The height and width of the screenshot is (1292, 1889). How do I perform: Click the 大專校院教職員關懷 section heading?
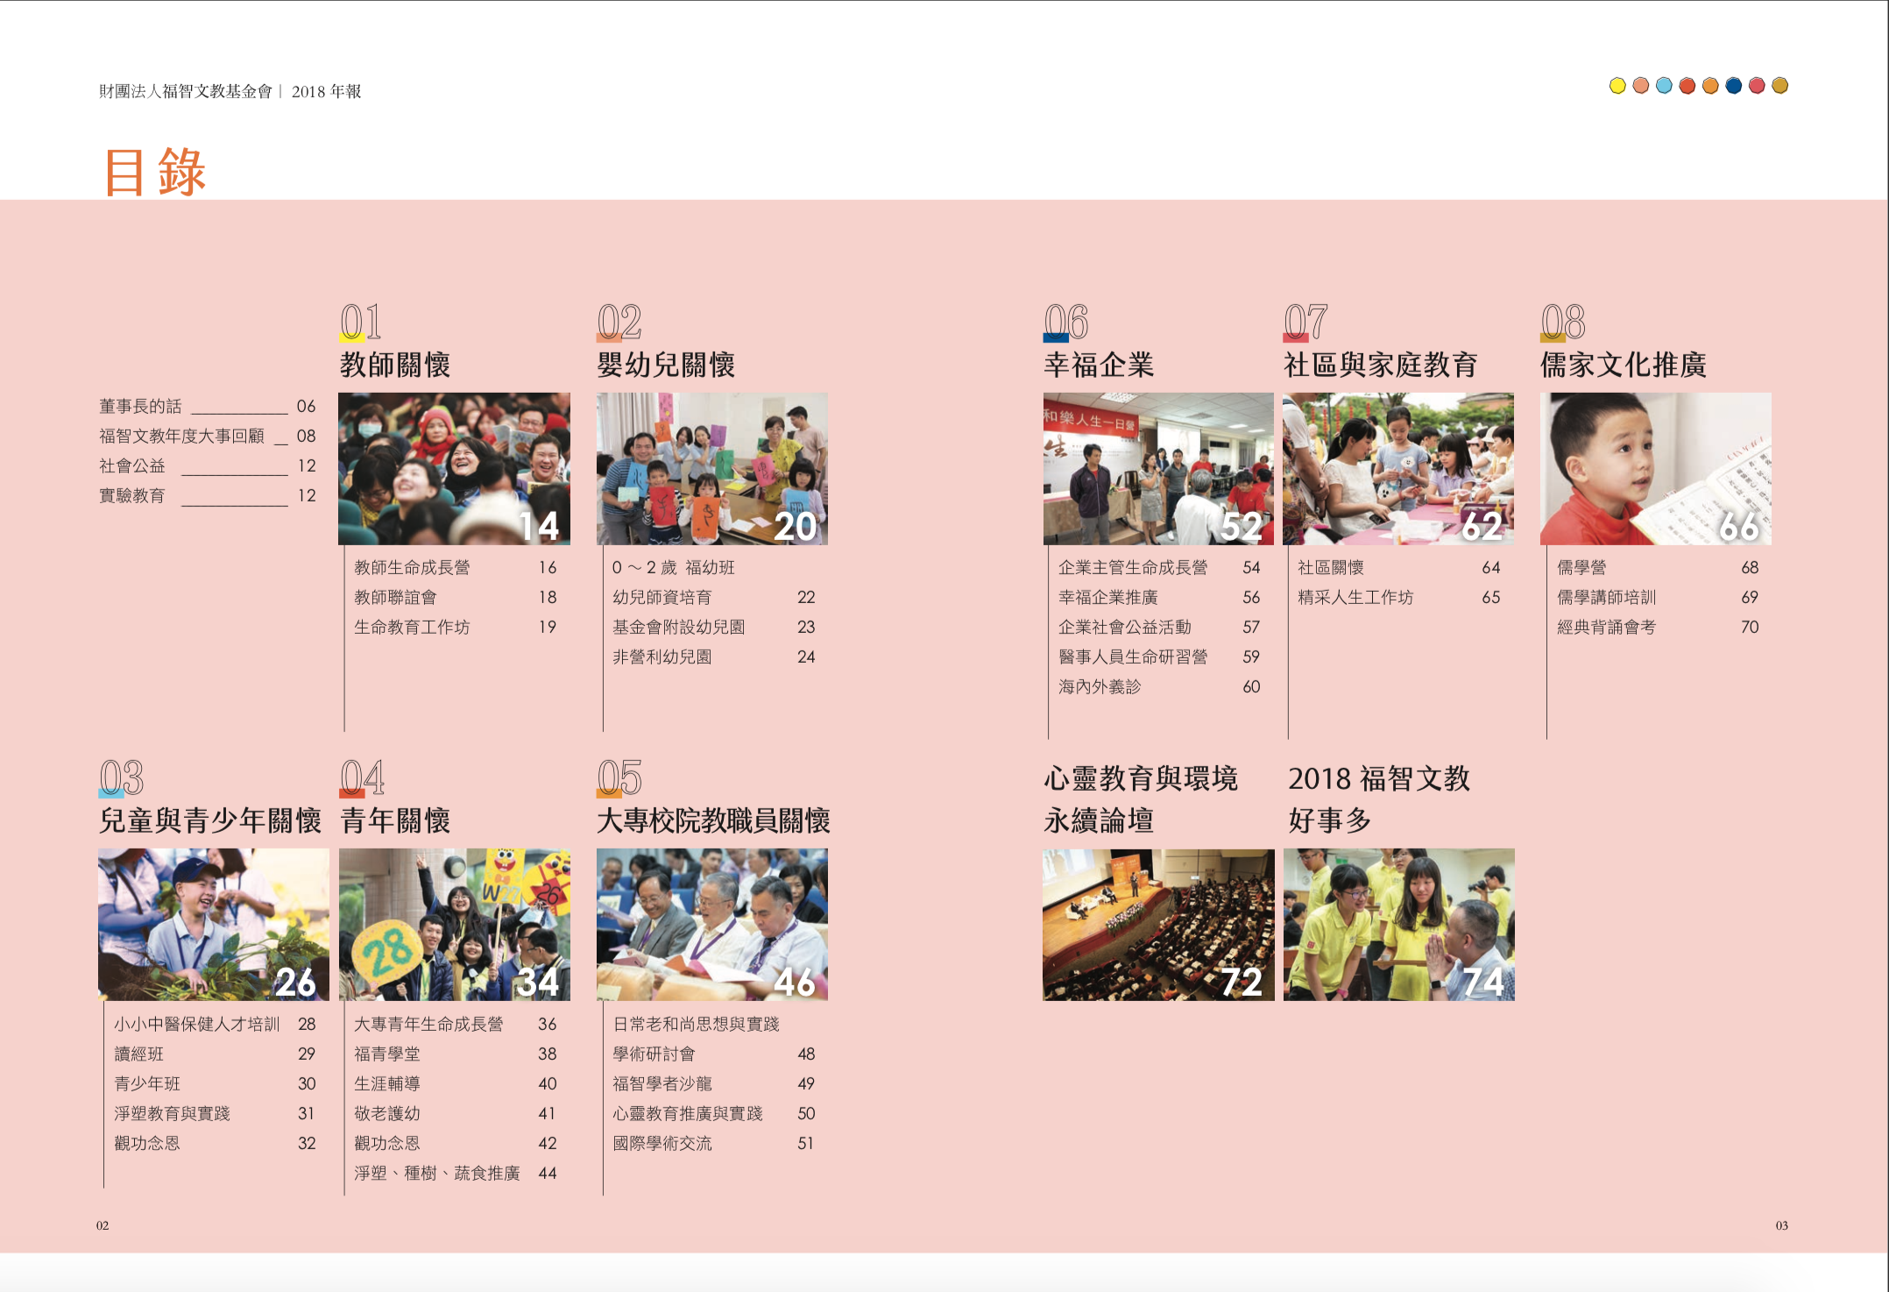(712, 821)
